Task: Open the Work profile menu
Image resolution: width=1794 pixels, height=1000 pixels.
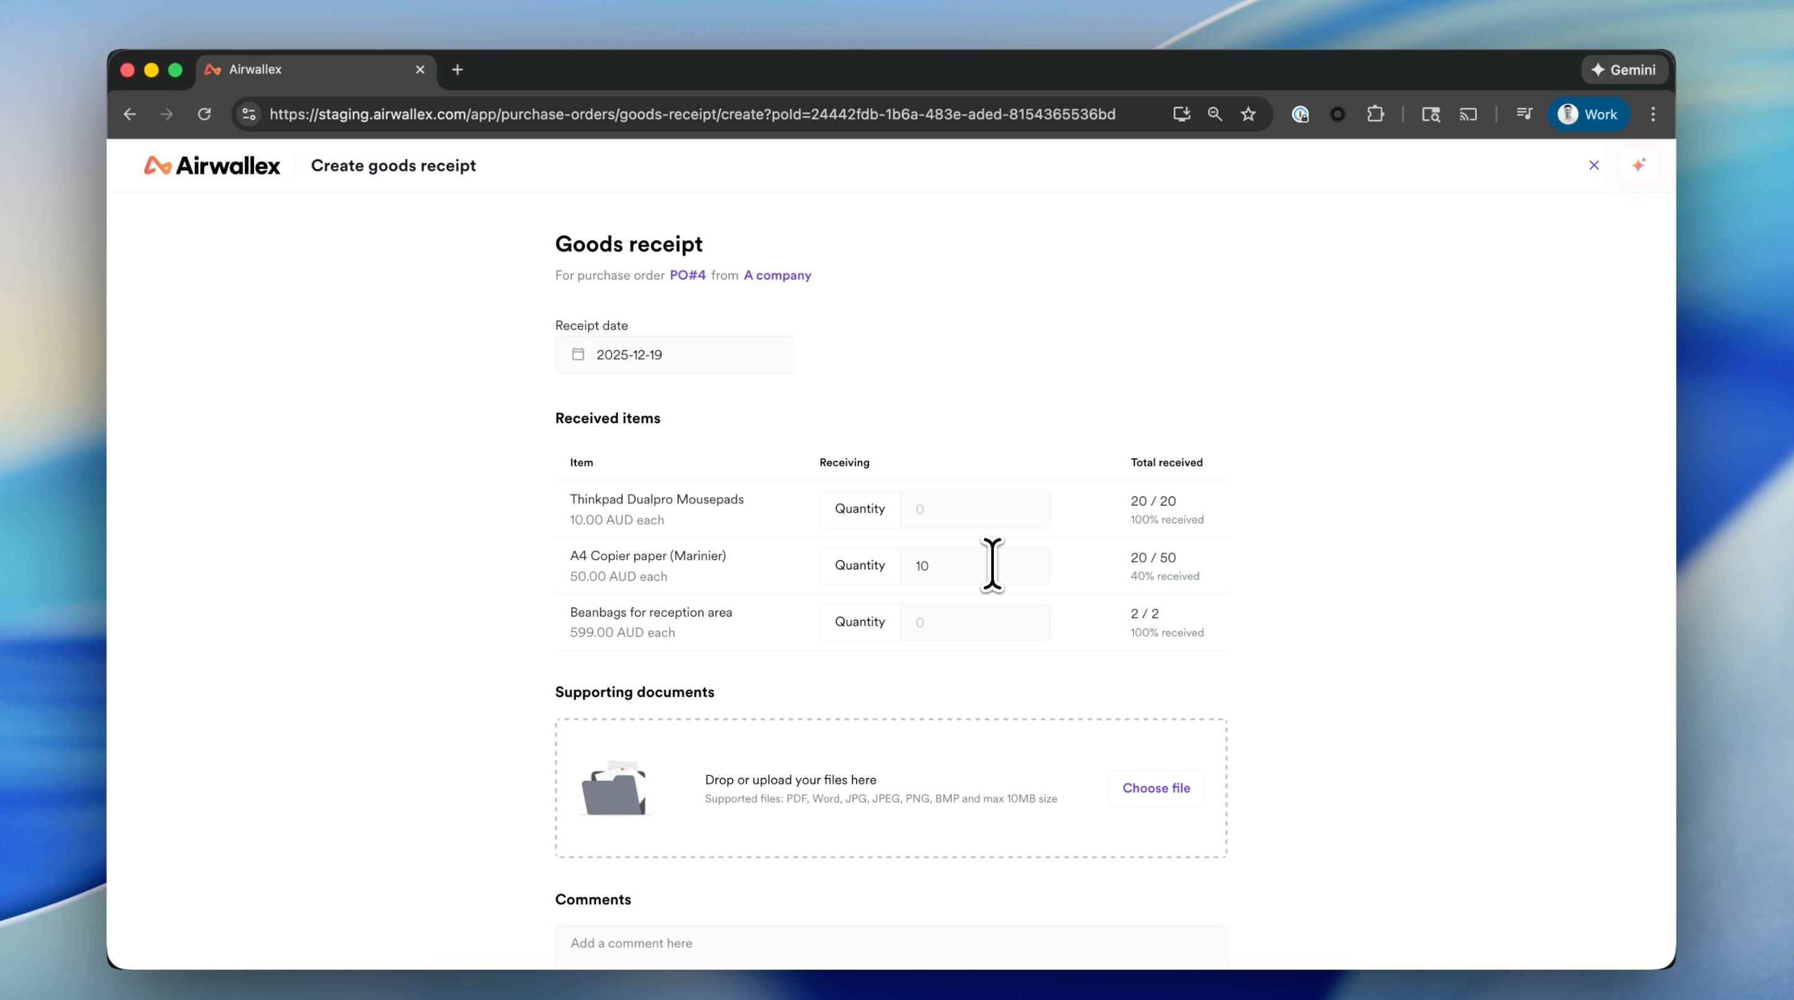Action: tap(1588, 114)
